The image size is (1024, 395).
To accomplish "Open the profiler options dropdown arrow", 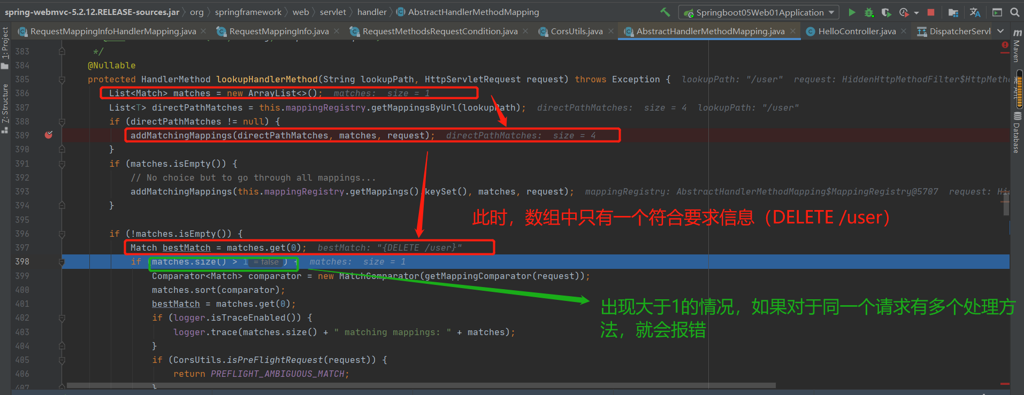I will pyautogui.click(x=916, y=12).
